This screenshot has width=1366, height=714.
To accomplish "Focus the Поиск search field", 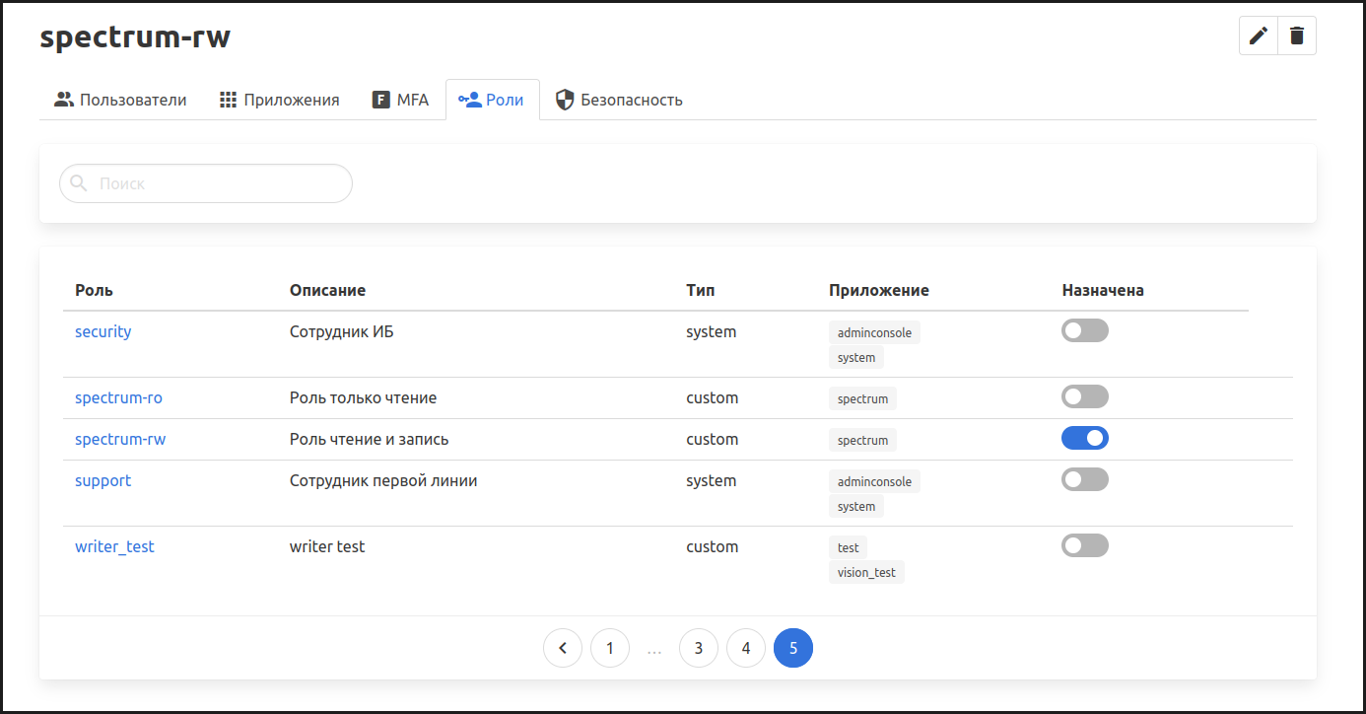I will [x=217, y=183].
